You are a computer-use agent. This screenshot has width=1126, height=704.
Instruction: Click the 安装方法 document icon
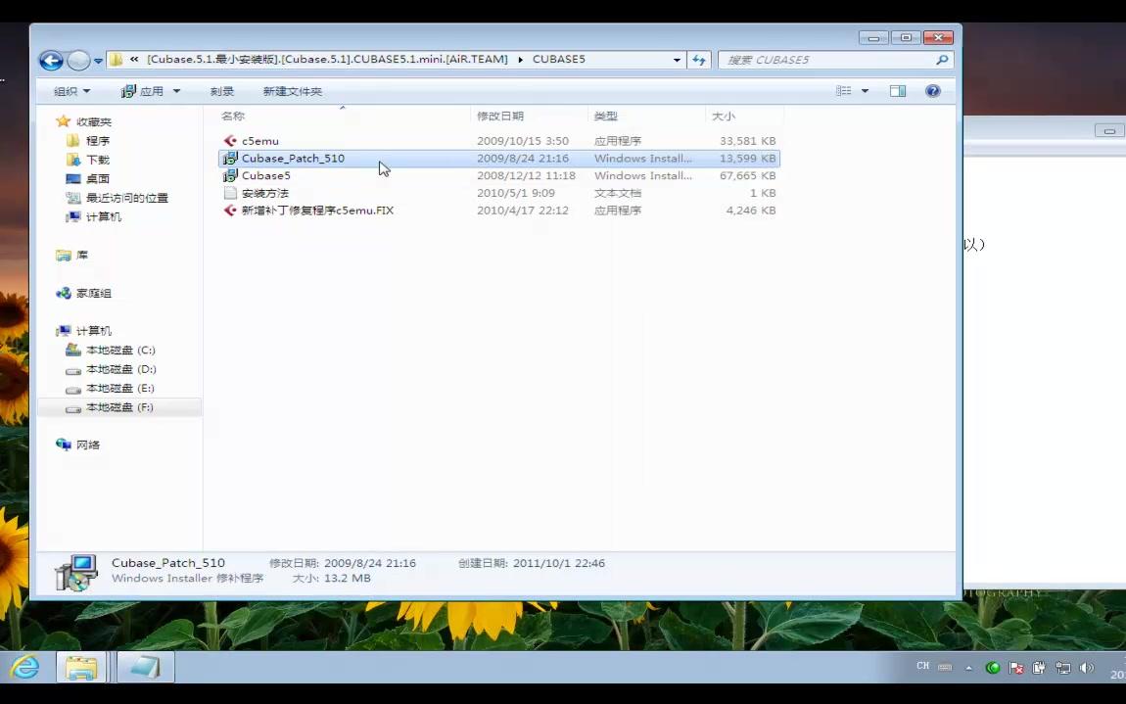(x=230, y=193)
